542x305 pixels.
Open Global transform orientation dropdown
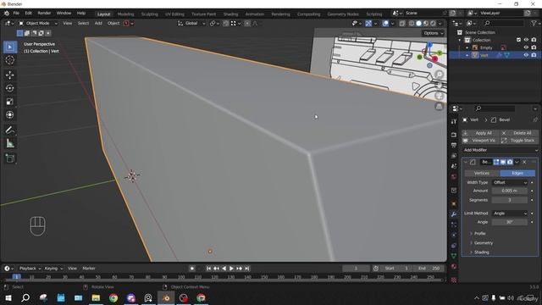(192, 24)
